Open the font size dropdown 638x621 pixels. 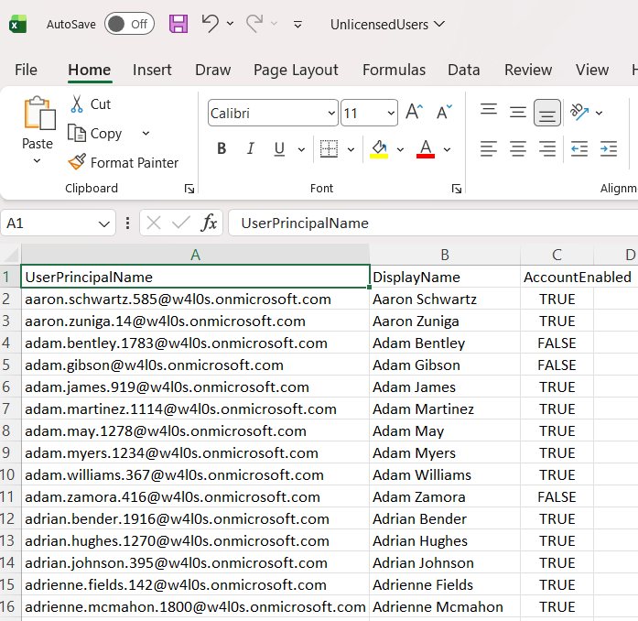392,114
